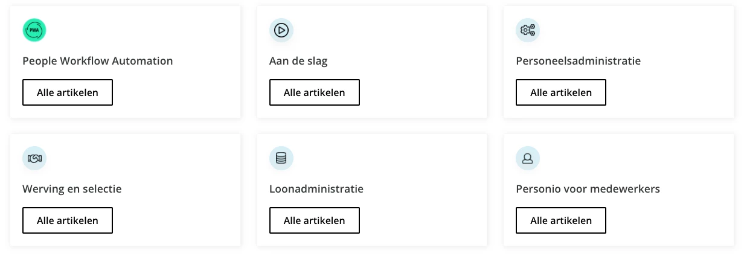Open the People Workflow Automation title
This screenshot has width=744, height=256.
(x=98, y=61)
